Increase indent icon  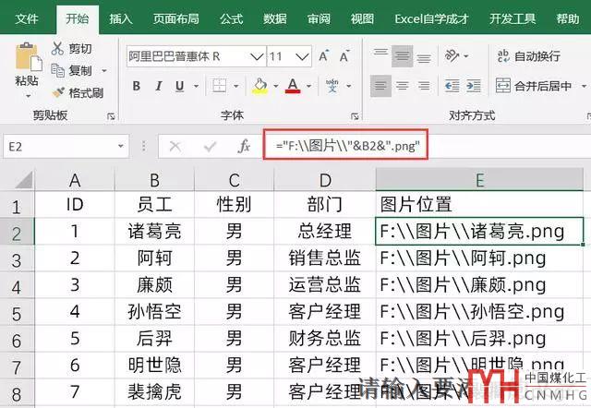pyautogui.click(x=474, y=86)
